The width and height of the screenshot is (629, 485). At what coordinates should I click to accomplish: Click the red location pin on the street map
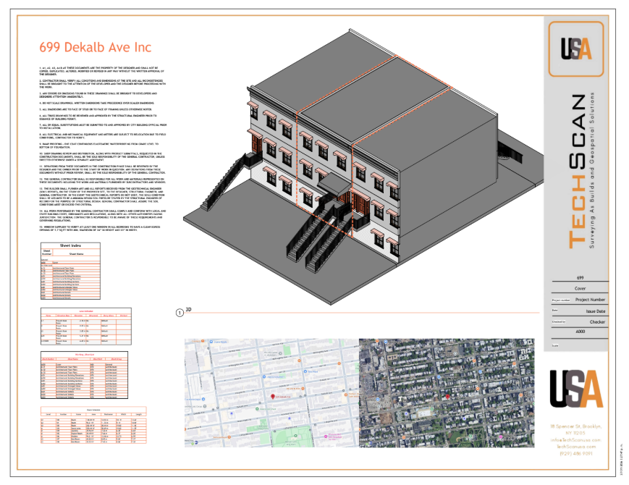(x=271, y=397)
